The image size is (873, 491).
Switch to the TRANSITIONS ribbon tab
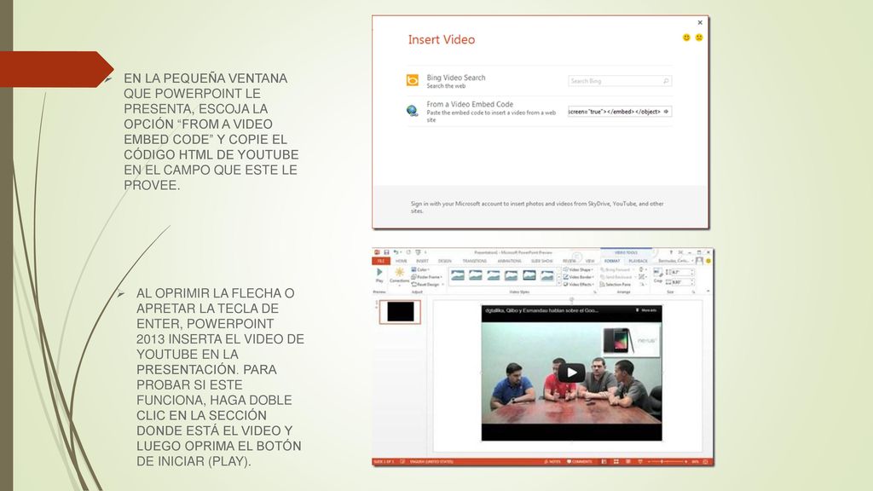click(475, 261)
